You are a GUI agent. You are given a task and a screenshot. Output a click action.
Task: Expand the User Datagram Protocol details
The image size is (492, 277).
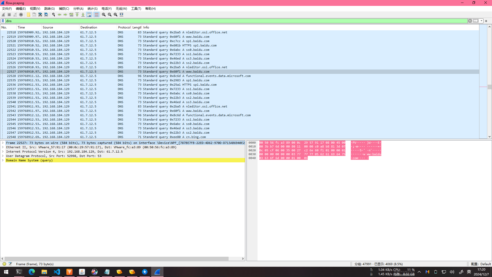(x=3, y=156)
